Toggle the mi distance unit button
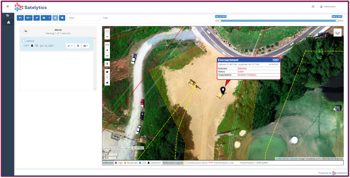The image size is (350, 178). click(x=107, y=56)
